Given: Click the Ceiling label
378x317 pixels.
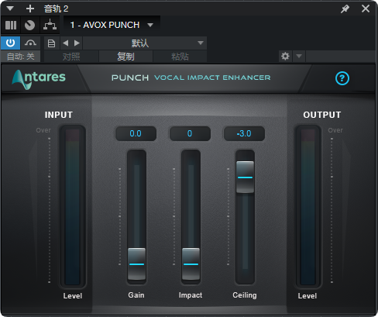Looking at the screenshot, I should click(245, 295).
